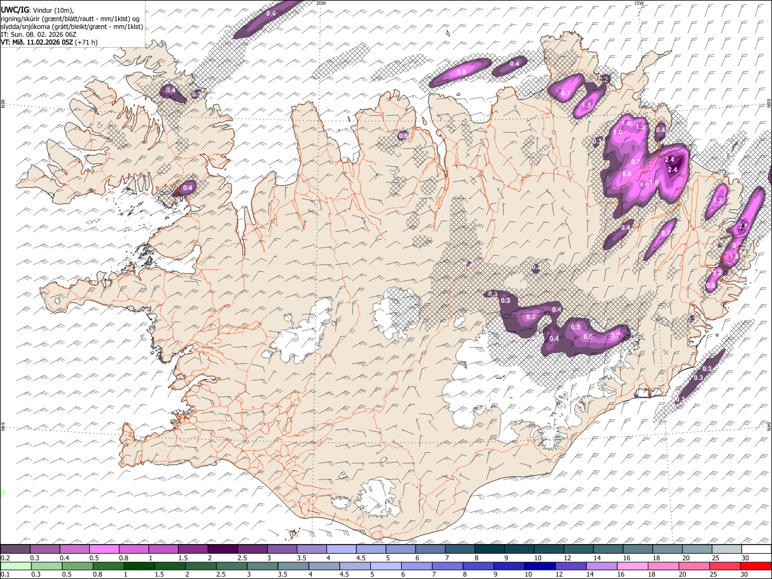This screenshot has width=772, height=579.
Task: Pick the bright red rain swatch after 30
Action: coord(755,566)
